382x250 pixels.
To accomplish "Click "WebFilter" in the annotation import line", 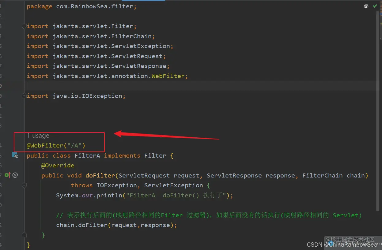I will click(x=168, y=76).
